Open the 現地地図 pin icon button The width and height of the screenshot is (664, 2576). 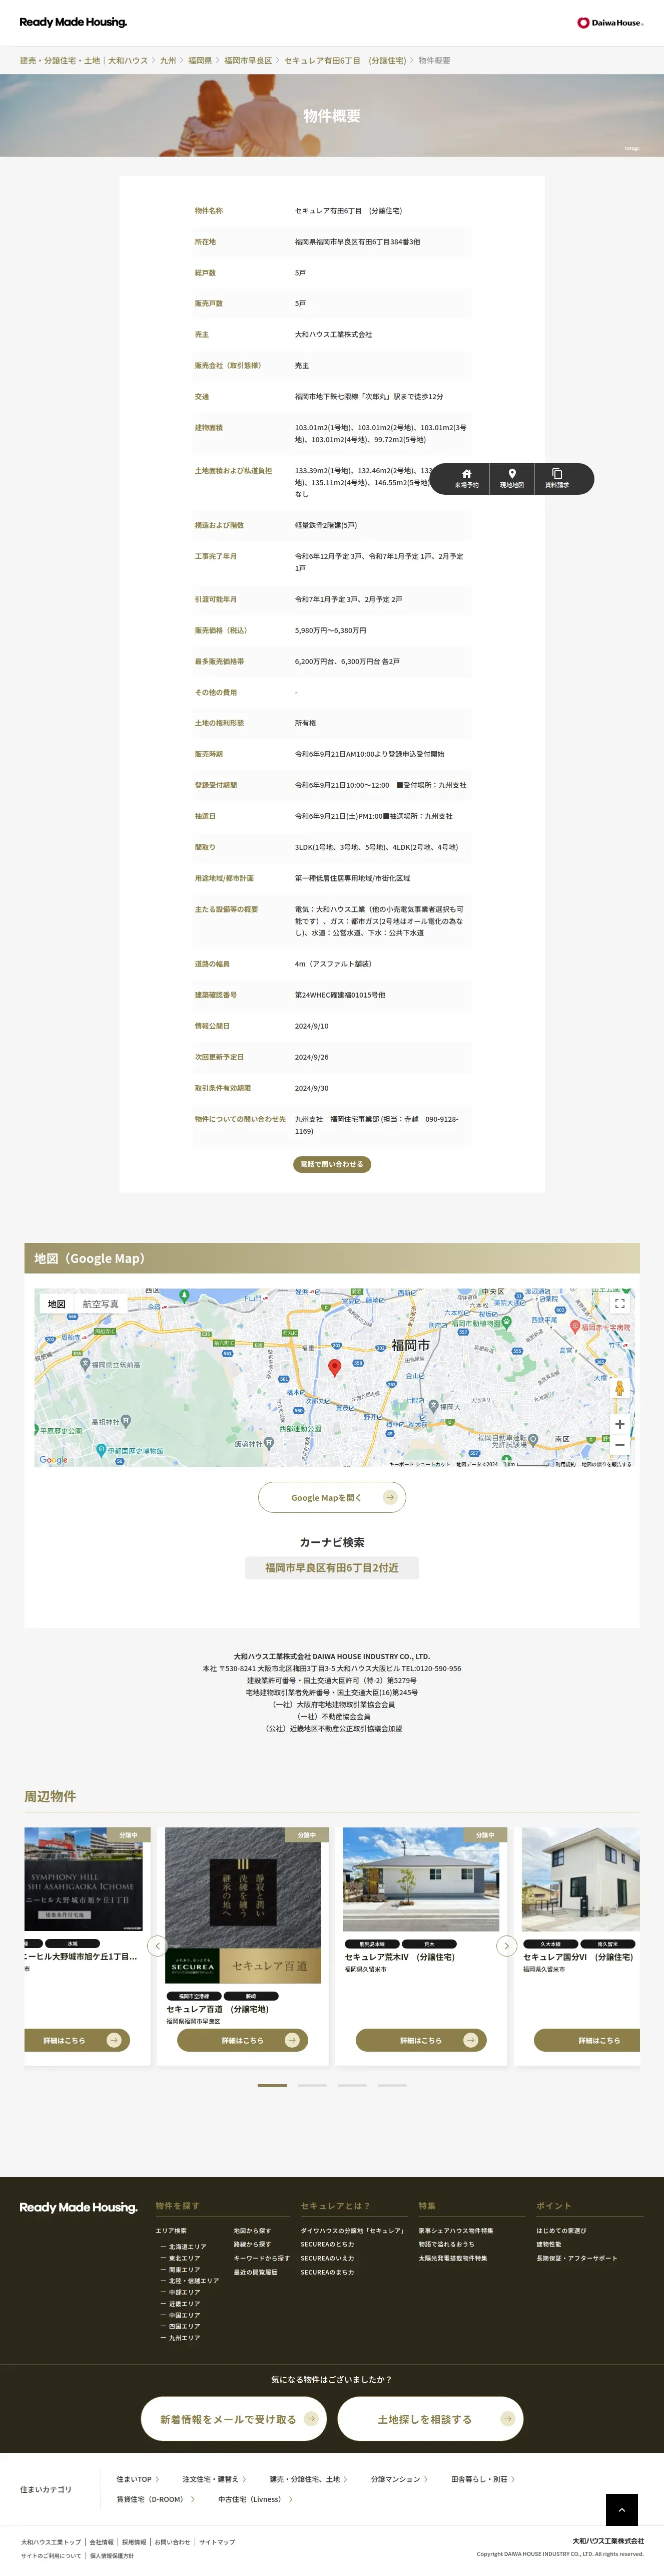pyautogui.click(x=512, y=478)
